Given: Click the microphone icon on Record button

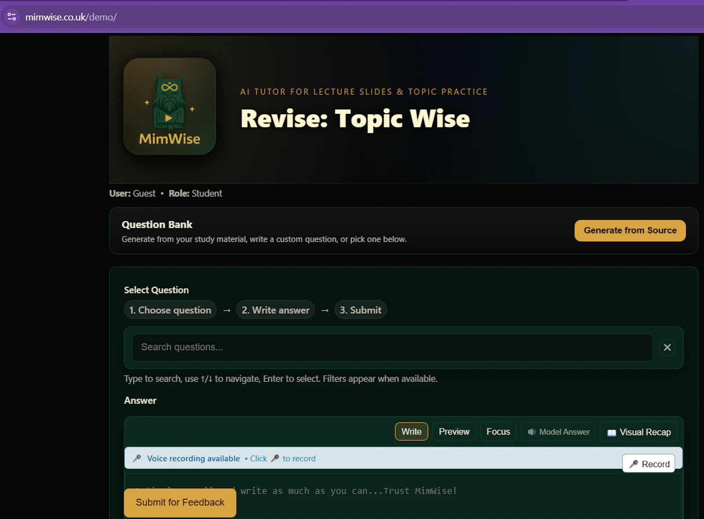Looking at the screenshot, I should click(634, 464).
